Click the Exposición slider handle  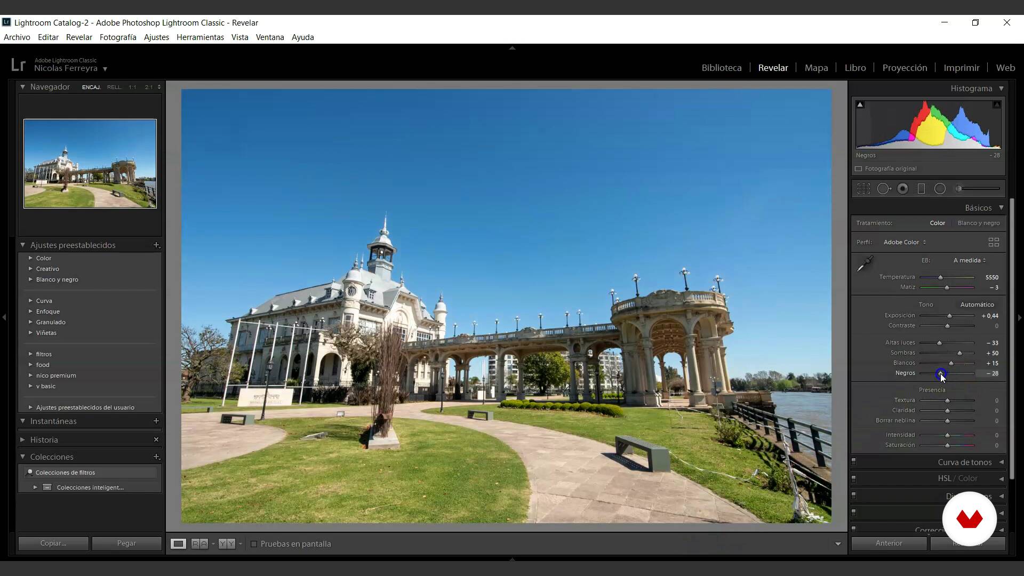pyautogui.click(x=949, y=316)
